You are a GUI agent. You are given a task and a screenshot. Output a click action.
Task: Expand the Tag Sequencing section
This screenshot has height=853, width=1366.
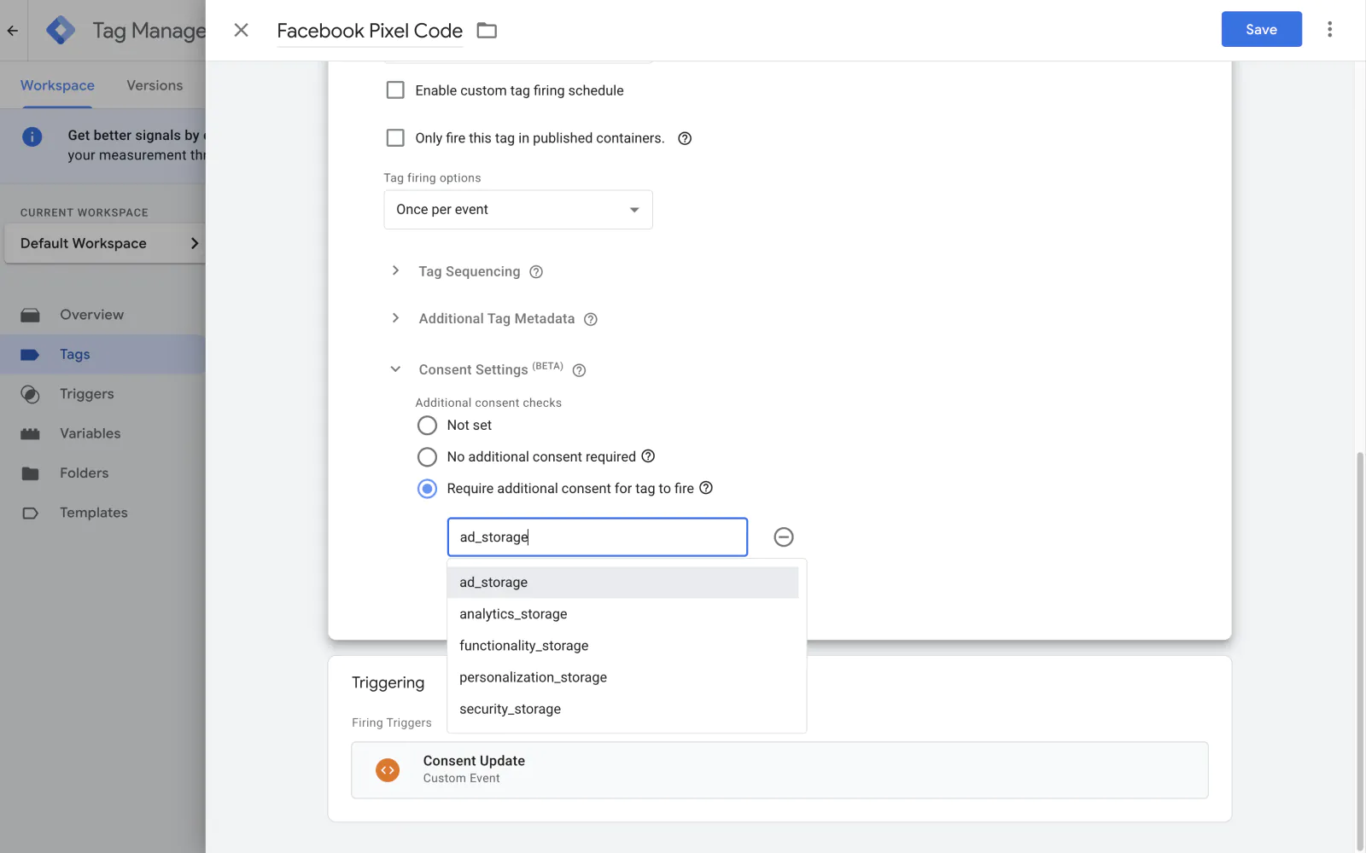pos(395,271)
